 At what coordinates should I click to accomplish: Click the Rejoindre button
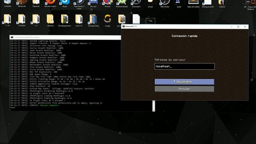click(x=184, y=82)
